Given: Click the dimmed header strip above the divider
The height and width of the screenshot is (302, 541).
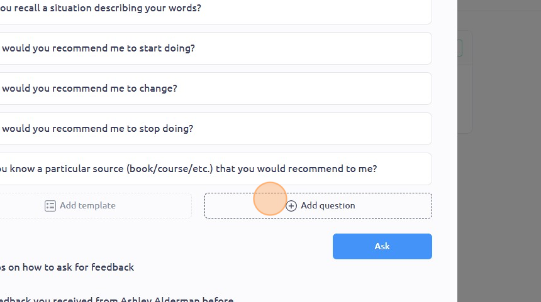Looking at the screenshot, I should [499, 5].
